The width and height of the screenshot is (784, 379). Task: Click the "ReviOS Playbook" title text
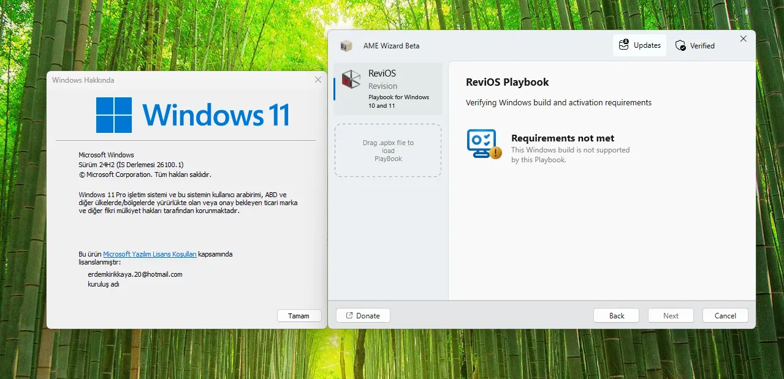click(508, 82)
